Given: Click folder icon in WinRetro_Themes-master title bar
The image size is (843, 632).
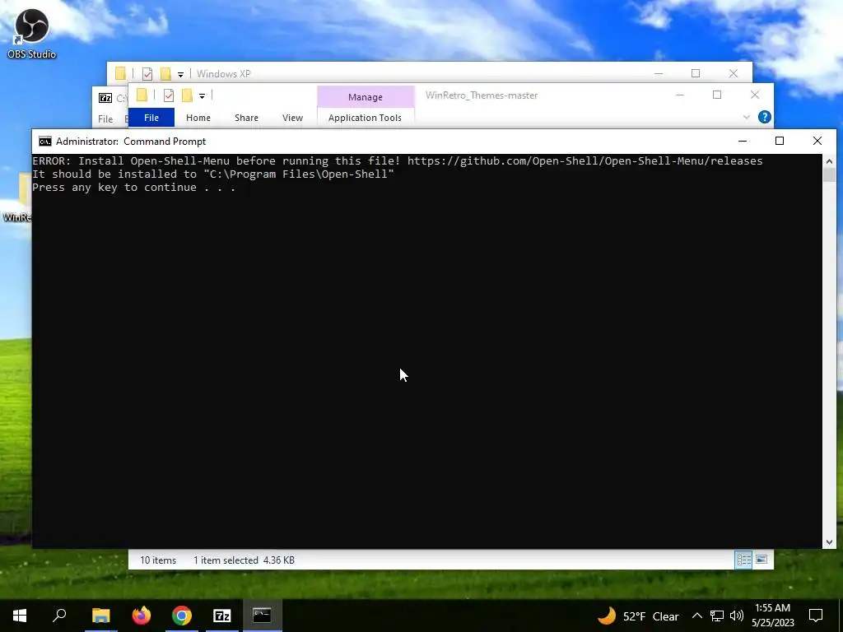Looking at the screenshot, I should [x=142, y=95].
